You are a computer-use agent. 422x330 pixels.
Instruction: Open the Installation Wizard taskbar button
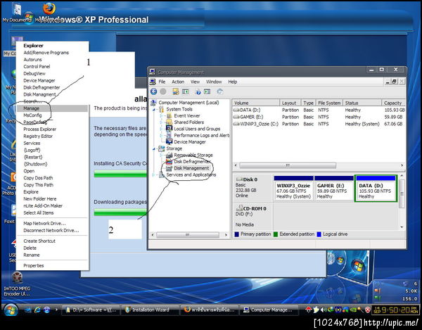[x=150, y=310]
